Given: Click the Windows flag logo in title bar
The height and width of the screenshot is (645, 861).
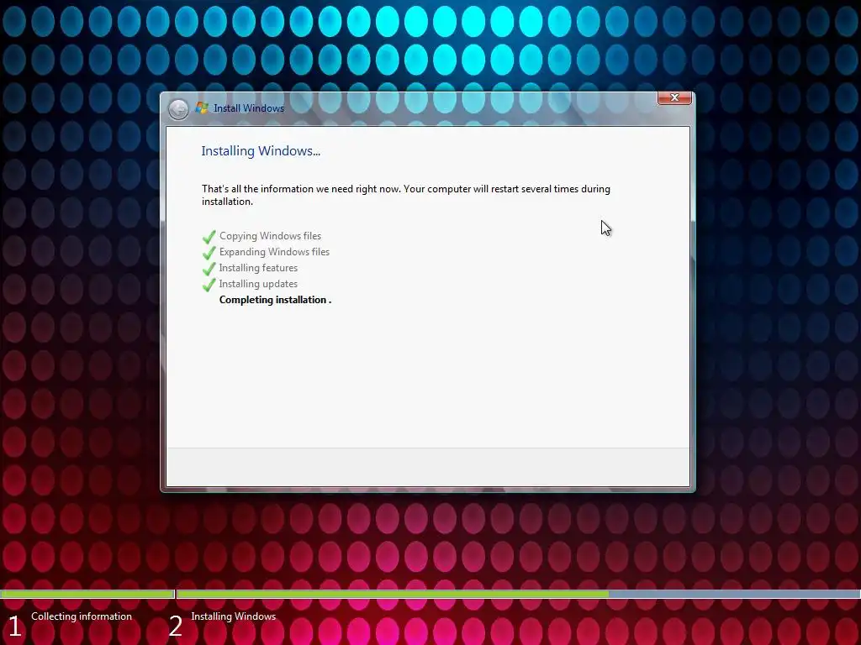Looking at the screenshot, I should (202, 108).
